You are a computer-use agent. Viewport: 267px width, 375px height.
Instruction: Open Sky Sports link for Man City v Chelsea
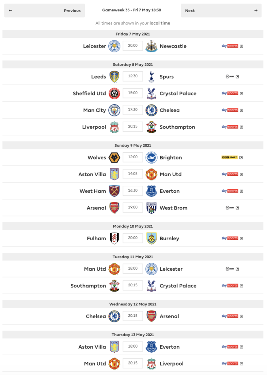point(232,110)
